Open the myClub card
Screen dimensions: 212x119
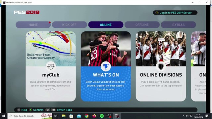51,66
